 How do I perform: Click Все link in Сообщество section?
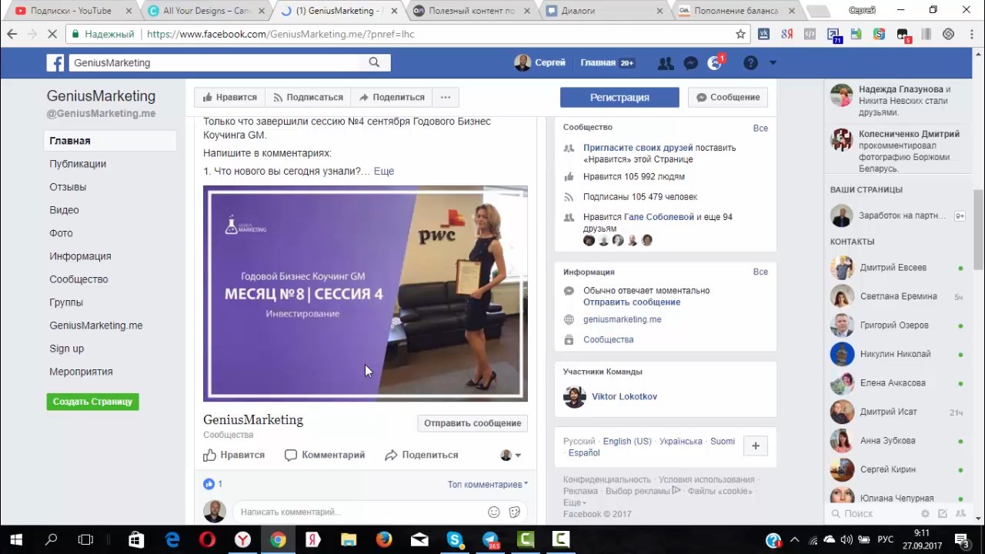click(760, 128)
